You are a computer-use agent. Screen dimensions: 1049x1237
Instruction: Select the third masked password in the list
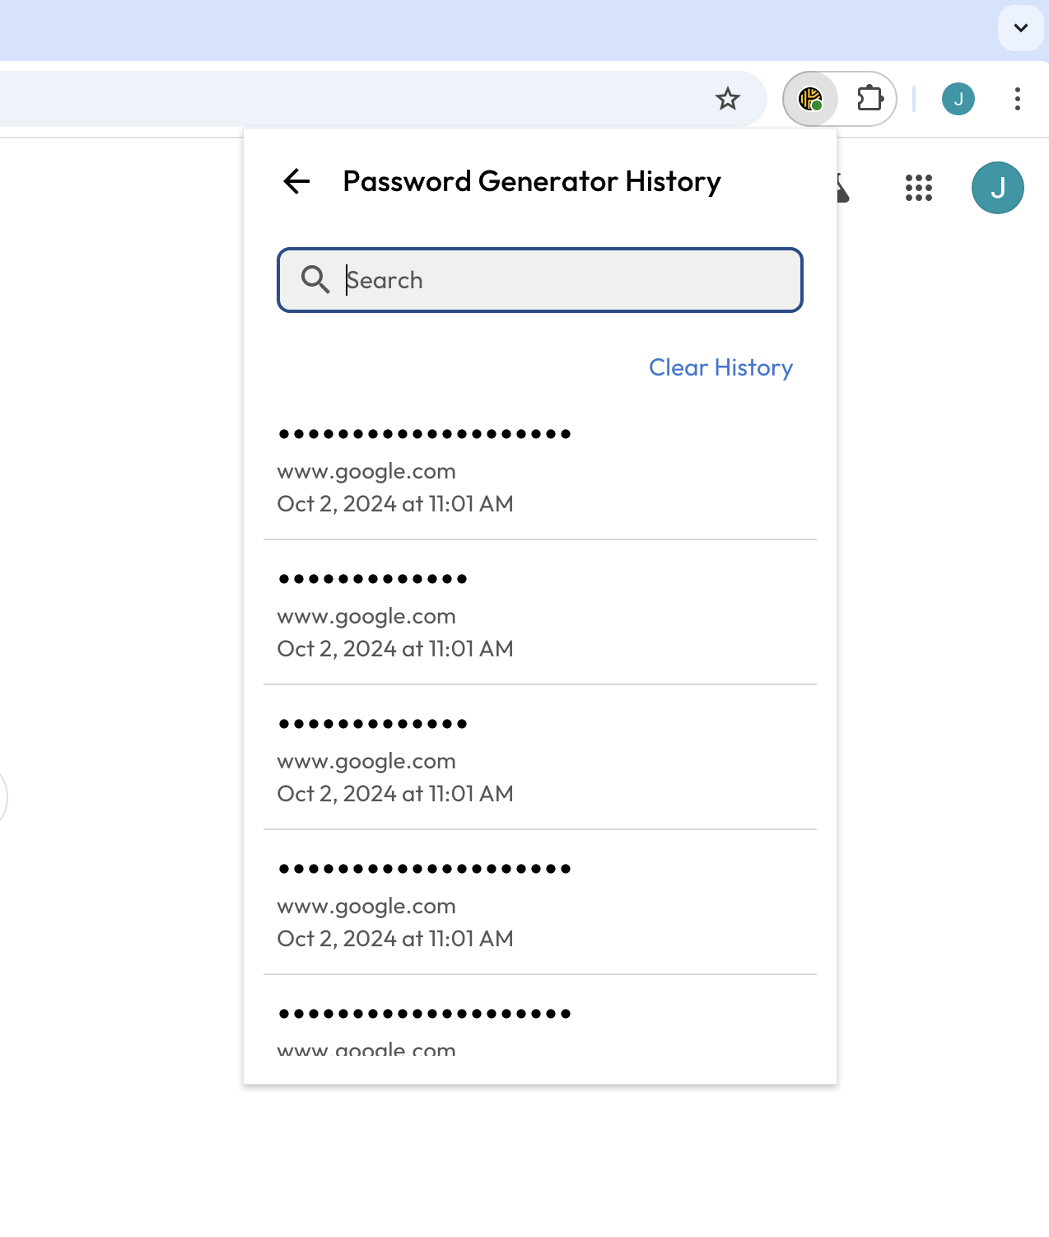coord(373,724)
